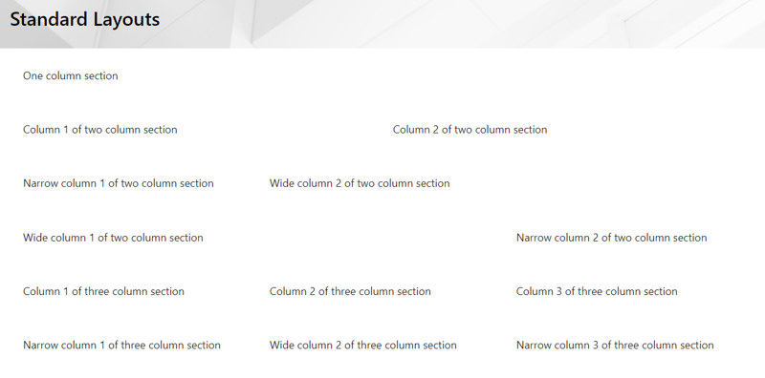This screenshot has width=765, height=378.
Task: Select Narrow column 1 of two column section
Action: 118,183
